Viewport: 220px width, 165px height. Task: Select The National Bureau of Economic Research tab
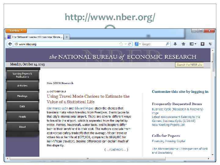35,37
